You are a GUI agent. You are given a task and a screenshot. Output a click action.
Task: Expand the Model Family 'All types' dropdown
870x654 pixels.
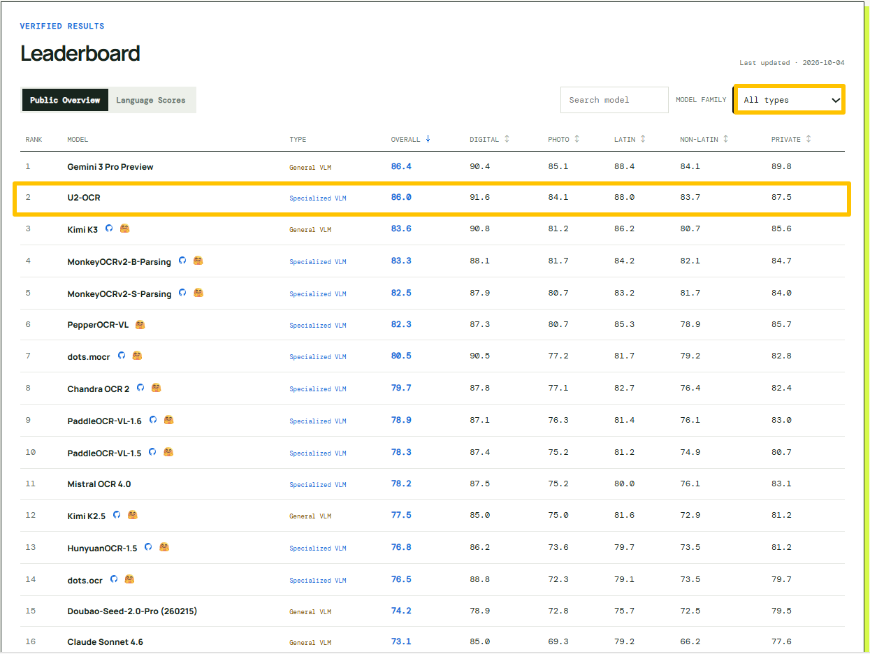789,100
